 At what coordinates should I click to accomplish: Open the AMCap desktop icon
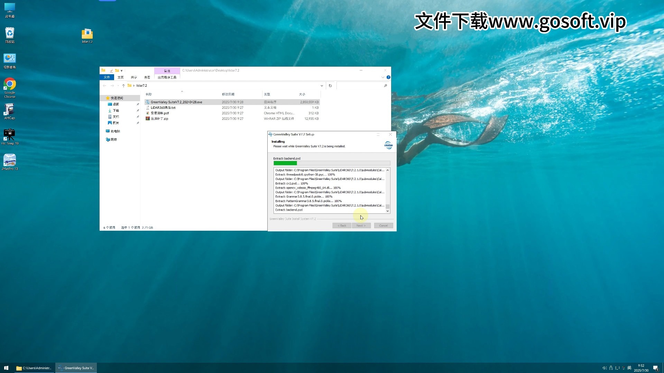9,110
